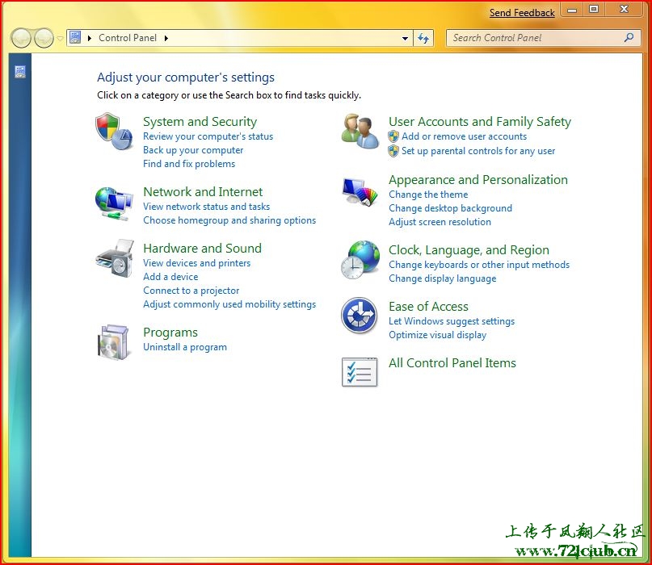Click the Back navigation arrow button

(21, 38)
